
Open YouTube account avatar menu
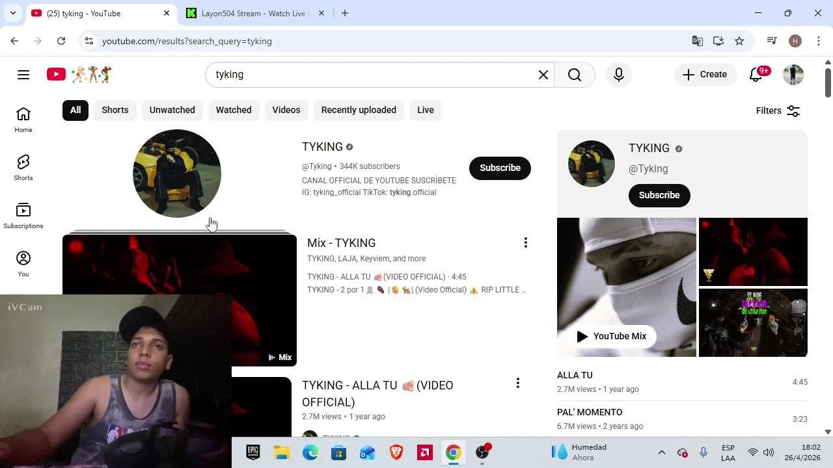tap(793, 75)
